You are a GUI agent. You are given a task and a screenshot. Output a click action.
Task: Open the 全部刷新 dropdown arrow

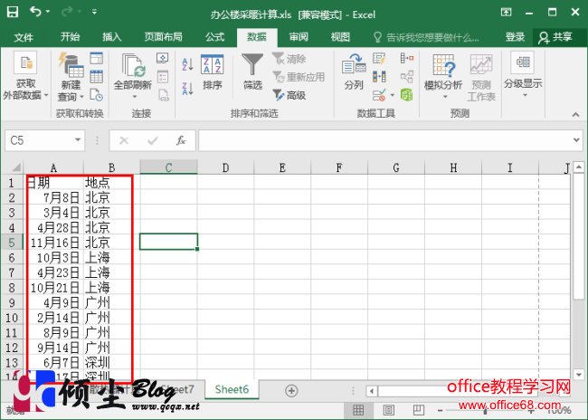coord(134,97)
